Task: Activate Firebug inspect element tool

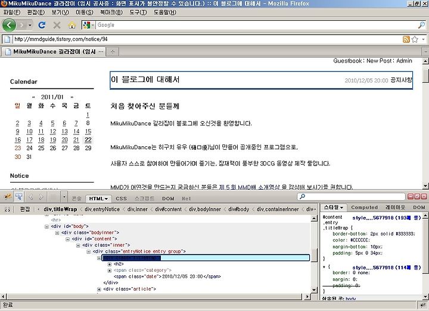Action: [x=19, y=197]
